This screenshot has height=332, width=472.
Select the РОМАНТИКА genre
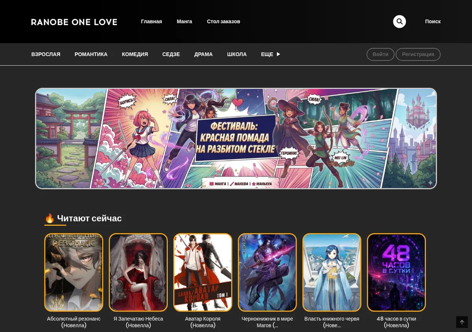pyautogui.click(x=91, y=54)
